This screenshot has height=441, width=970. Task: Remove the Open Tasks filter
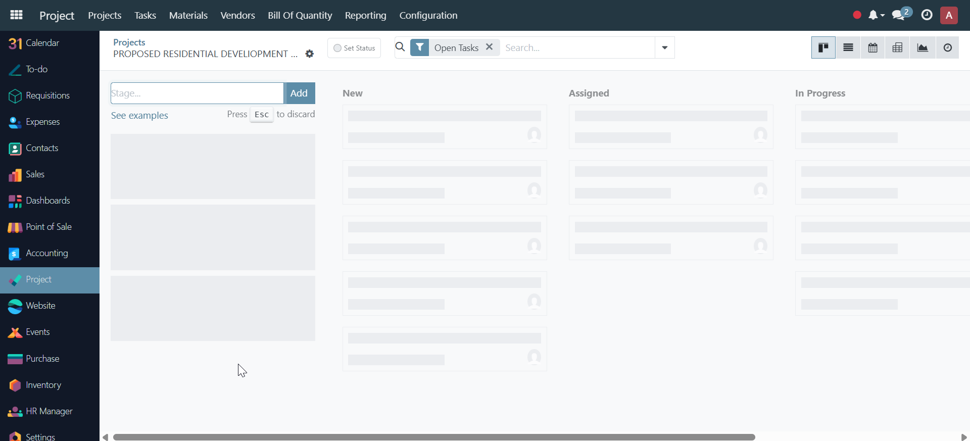[x=489, y=47]
